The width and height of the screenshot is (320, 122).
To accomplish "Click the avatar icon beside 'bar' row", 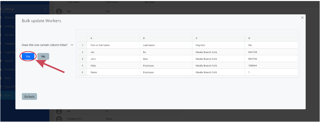I will click(59, 11).
